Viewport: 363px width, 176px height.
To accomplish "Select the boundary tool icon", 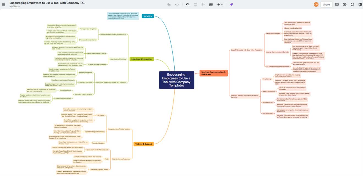I will 196,4.
